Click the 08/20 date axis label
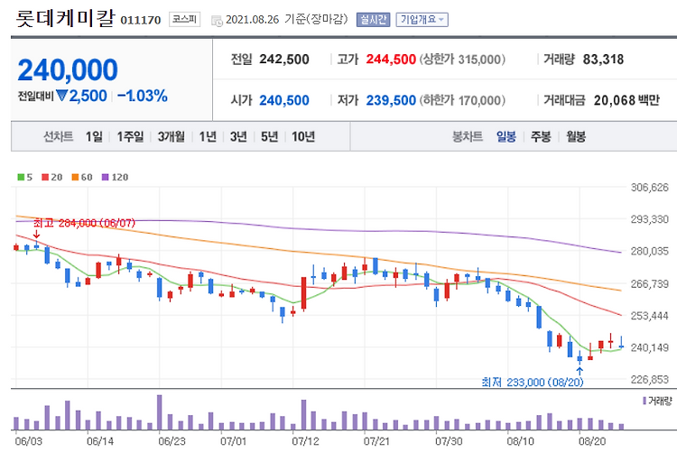677x453 pixels. 592,441
